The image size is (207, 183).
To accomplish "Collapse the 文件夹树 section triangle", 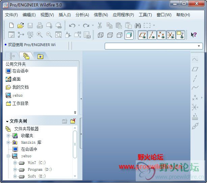I will coord(7,121).
